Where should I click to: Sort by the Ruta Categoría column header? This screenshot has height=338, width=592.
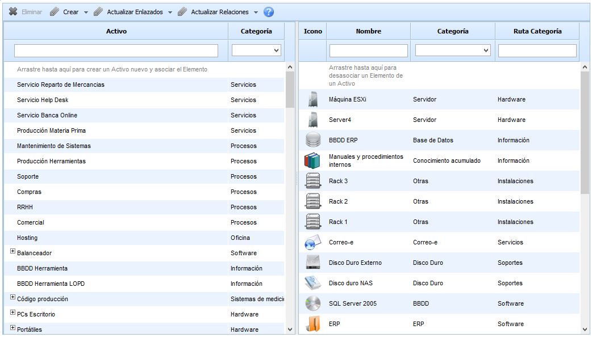point(537,31)
